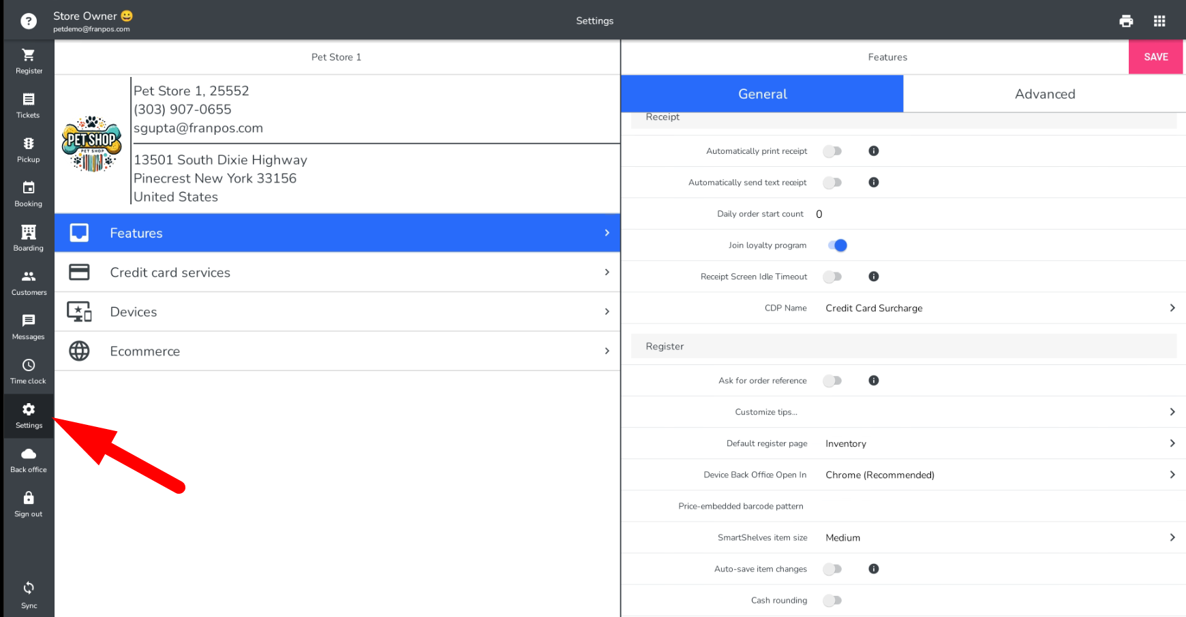Switch to the Advanced tab
Screen dimensions: 1186x617
(1044, 94)
